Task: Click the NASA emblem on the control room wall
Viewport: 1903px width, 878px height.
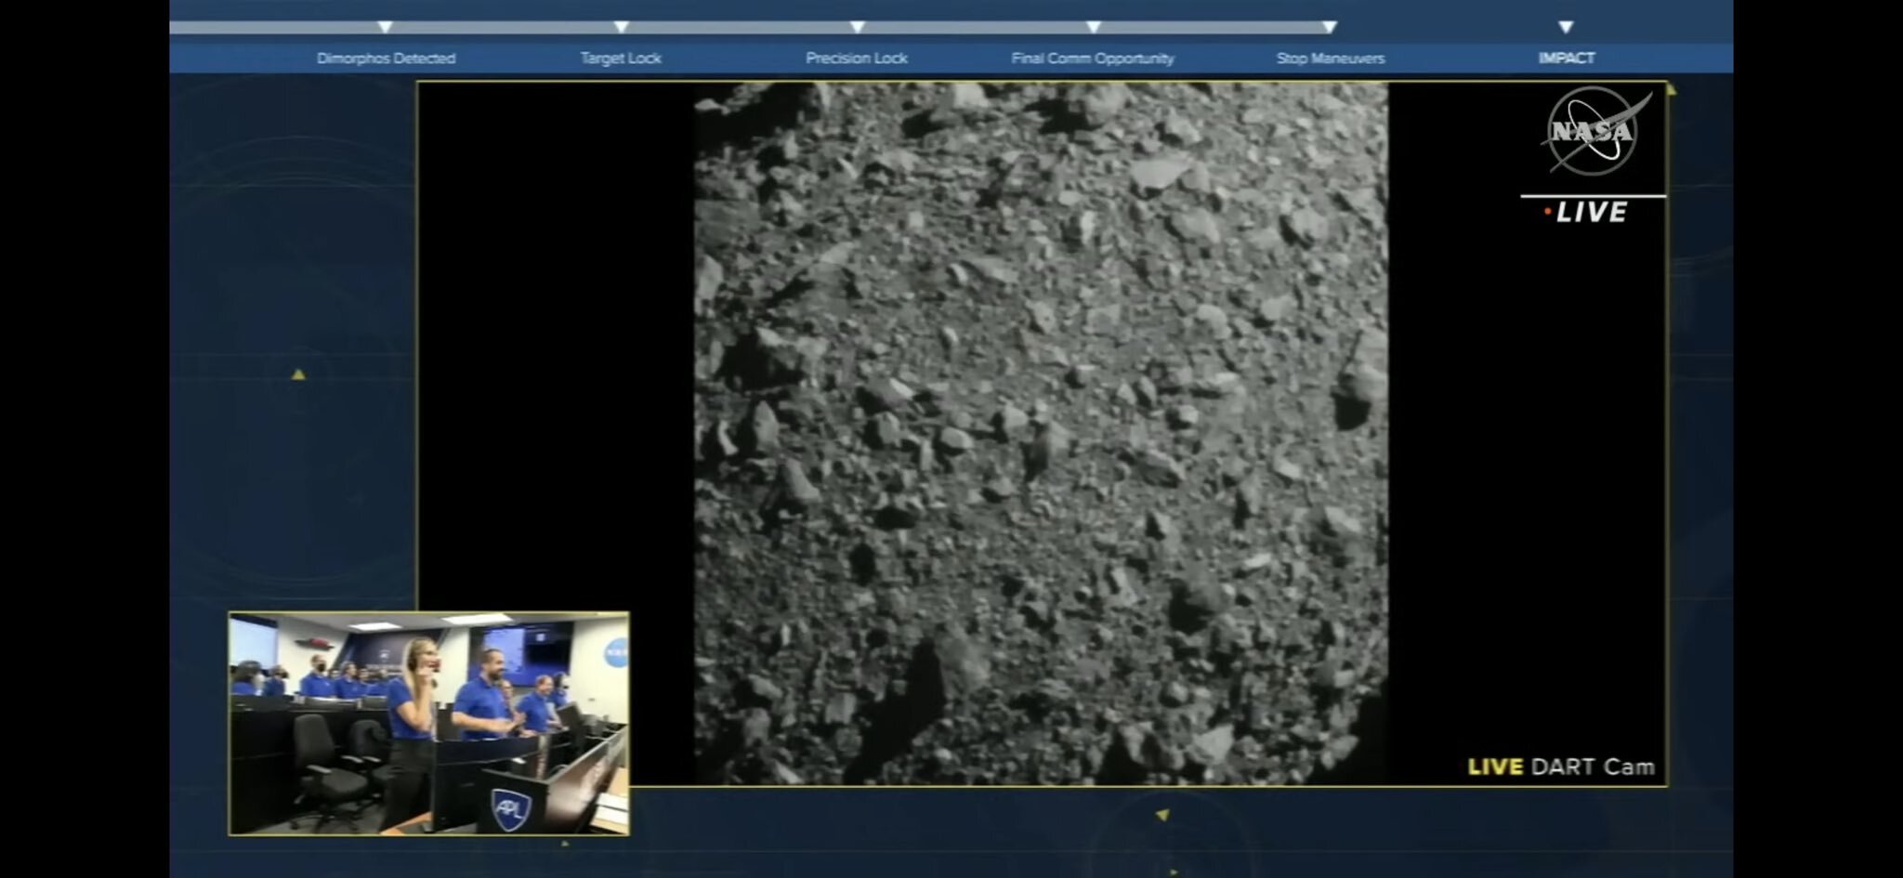Action: [615, 651]
